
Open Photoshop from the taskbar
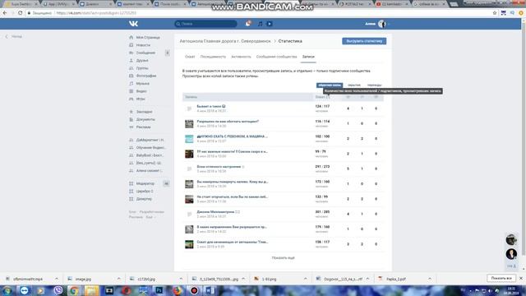[159, 290]
